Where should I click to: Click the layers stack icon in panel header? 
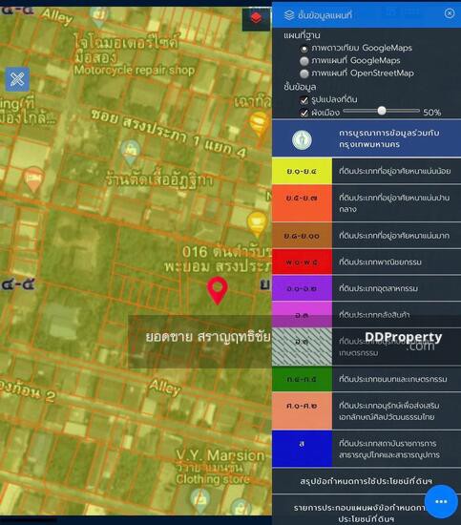click(x=289, y=15)
